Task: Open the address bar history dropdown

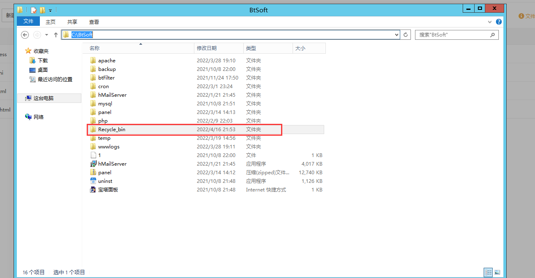Action: 397,35
